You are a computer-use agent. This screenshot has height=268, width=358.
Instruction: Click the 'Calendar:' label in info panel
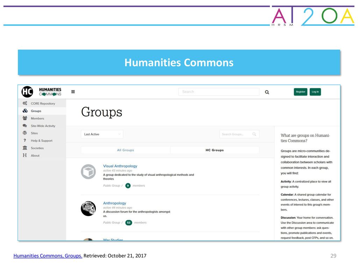287,195
